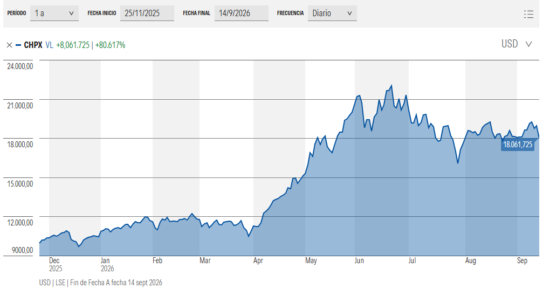Edit the Fecha Final date field
543x288 pixels.
click(x=242, y=13)
